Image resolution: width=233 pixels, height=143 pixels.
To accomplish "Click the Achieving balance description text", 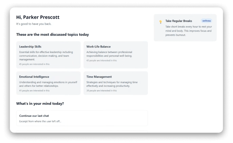I will (109, 54).
